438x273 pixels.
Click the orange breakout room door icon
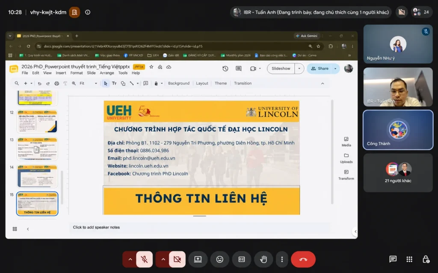(74, 12)
